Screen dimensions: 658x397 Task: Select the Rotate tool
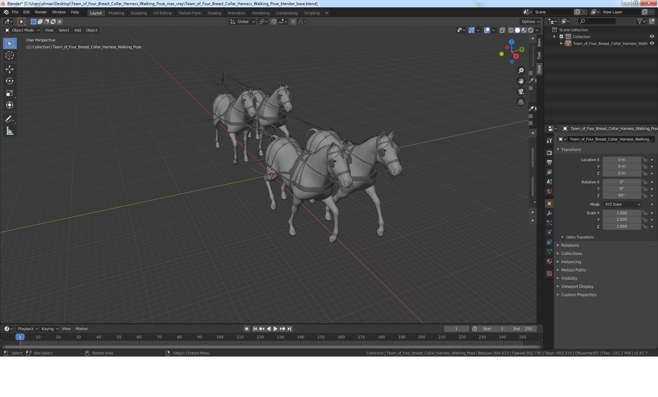[x=10, y=81]
